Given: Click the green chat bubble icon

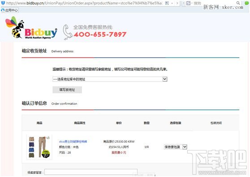Looking at the screenshot, I should point(246,3).
